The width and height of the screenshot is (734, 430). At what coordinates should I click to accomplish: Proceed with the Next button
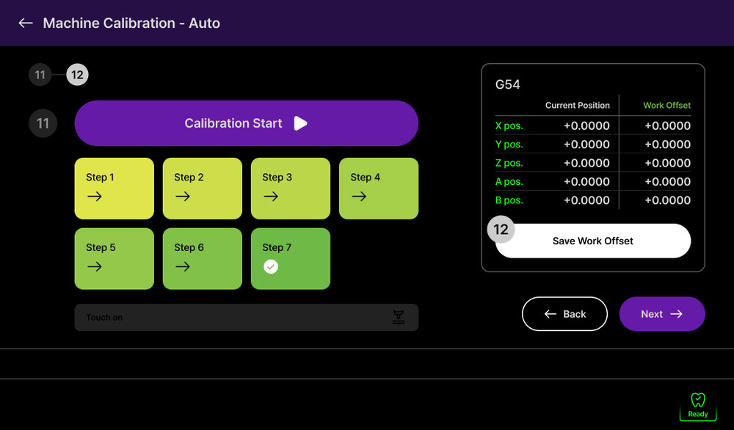[662, 314]
